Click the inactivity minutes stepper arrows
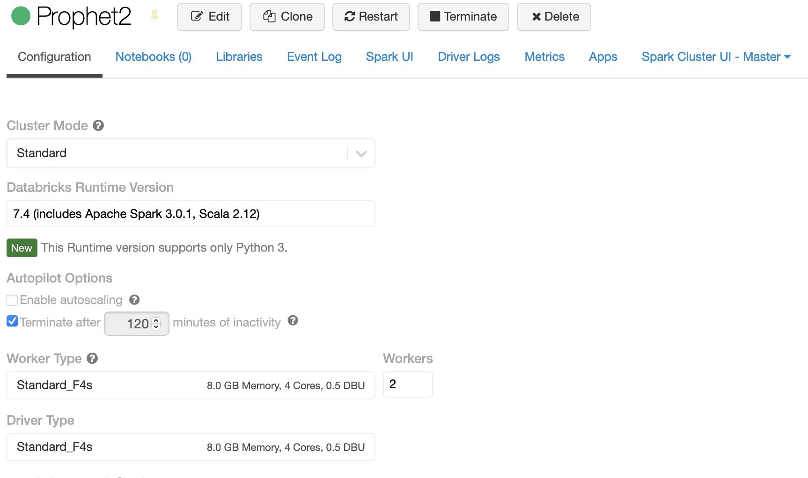Image resolution: width=808 pixels, height=478 pixels. pyautogui.click(x=156, y=324)
